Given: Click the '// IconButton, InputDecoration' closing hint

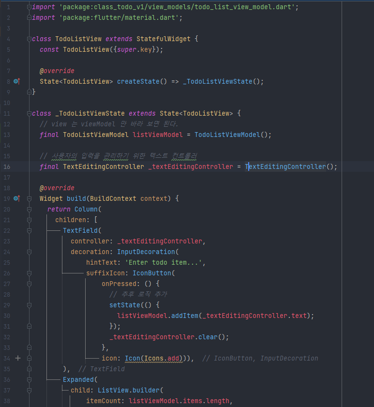Looking at the screenshot, I should [x=260, y=358].
